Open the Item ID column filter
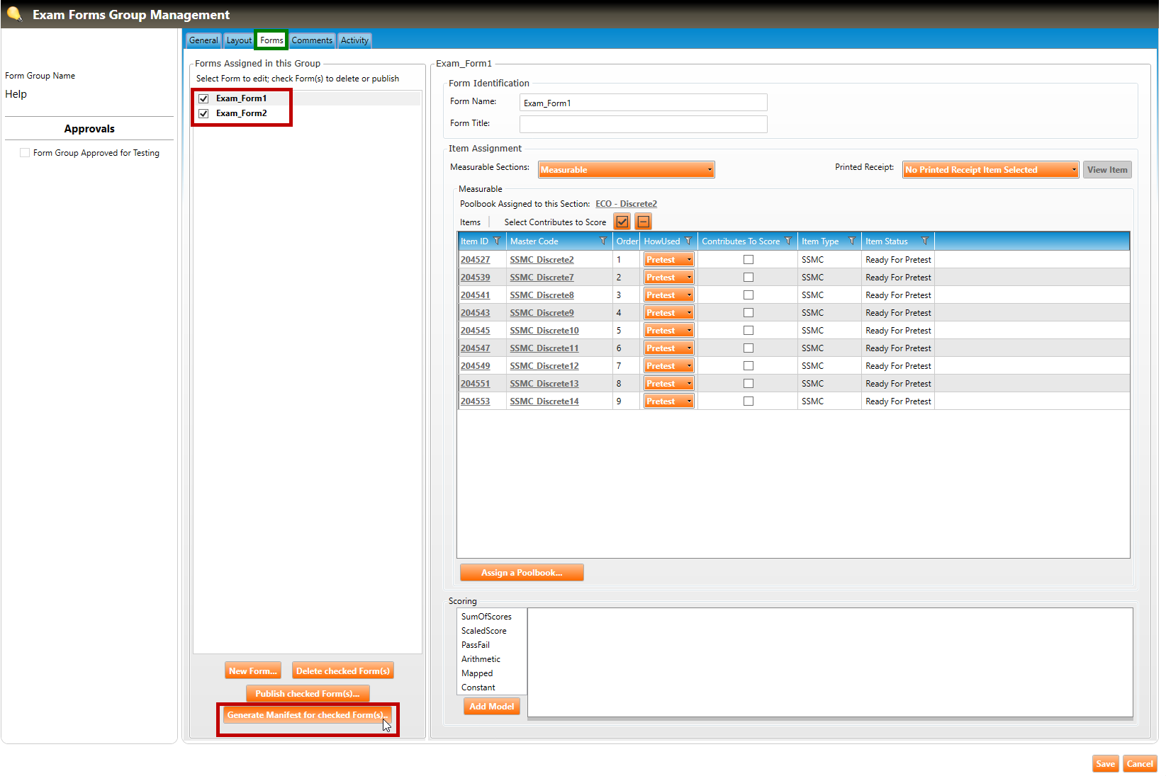This screenshot has width=1166, height=776. 497,241
